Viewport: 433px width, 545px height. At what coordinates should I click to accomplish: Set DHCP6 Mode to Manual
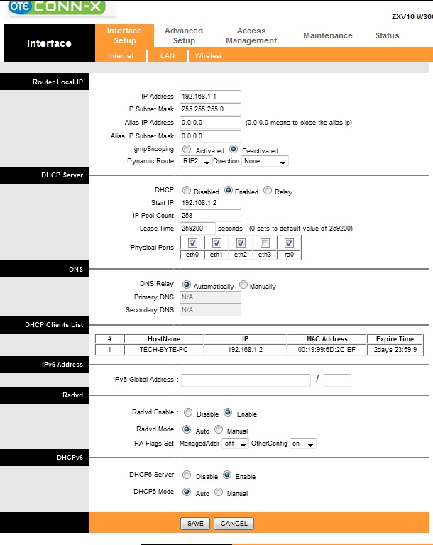click(219, 492)
